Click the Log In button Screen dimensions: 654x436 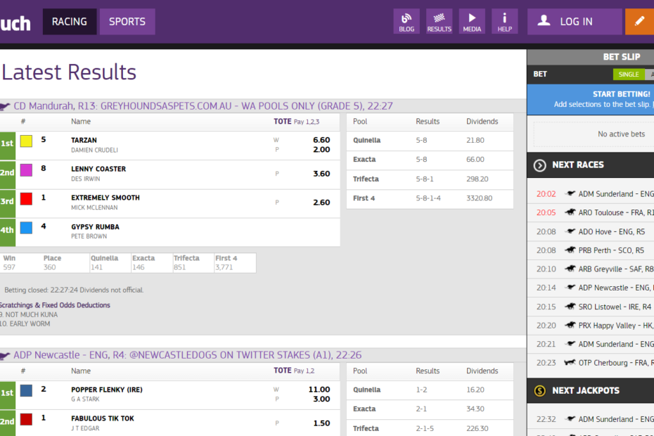[575, 22]
